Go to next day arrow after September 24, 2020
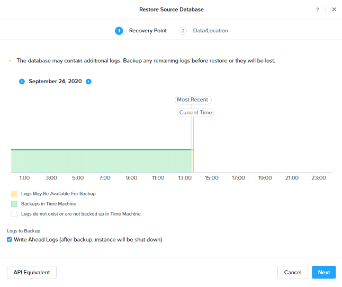This screenshot has width=342, height=287. tap(88, 82)
